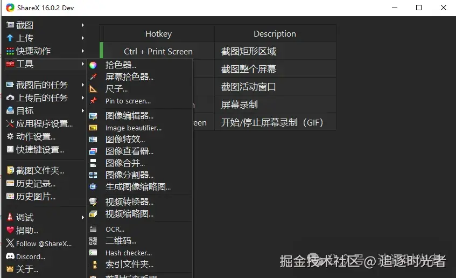Click the donate heart icon

[10, 230]
